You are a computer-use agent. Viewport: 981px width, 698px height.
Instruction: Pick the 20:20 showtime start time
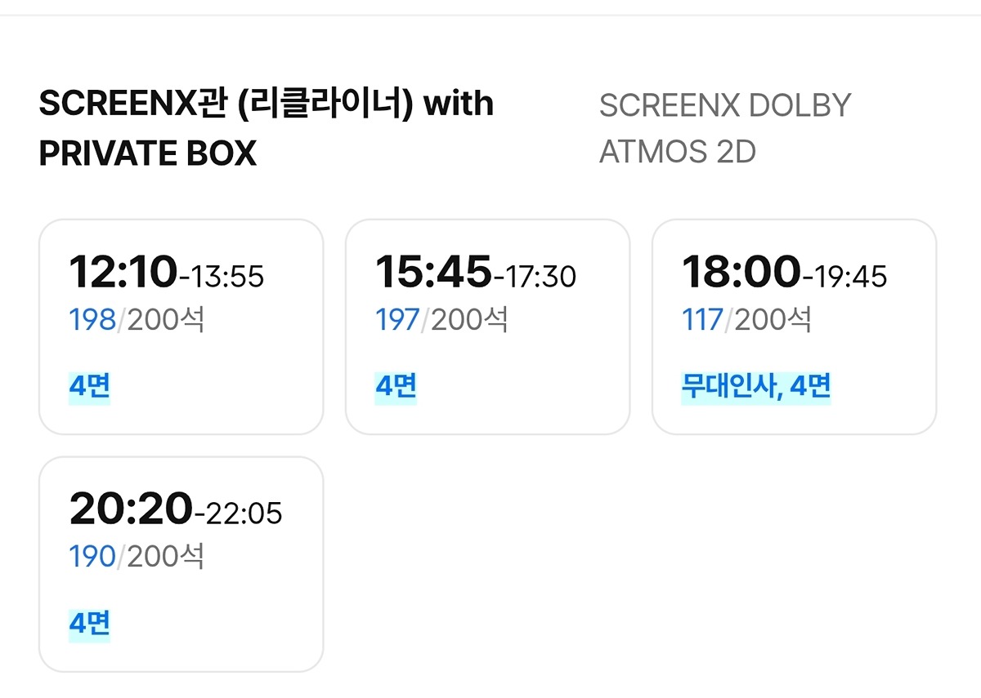pos(131,509)
